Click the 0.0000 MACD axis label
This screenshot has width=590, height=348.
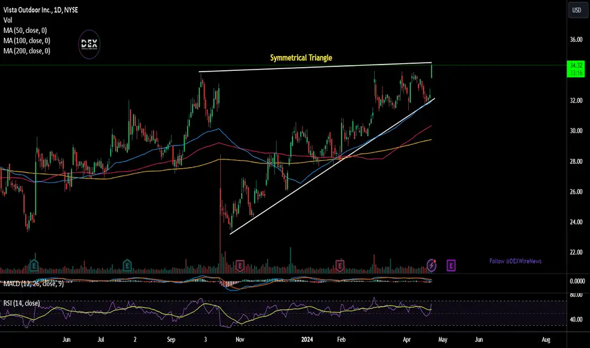click(577, 281)
